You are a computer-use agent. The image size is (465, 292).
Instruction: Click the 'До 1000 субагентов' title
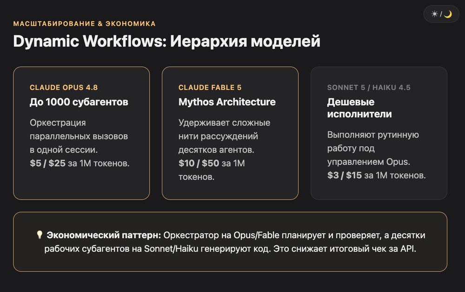tap(79, 102)
